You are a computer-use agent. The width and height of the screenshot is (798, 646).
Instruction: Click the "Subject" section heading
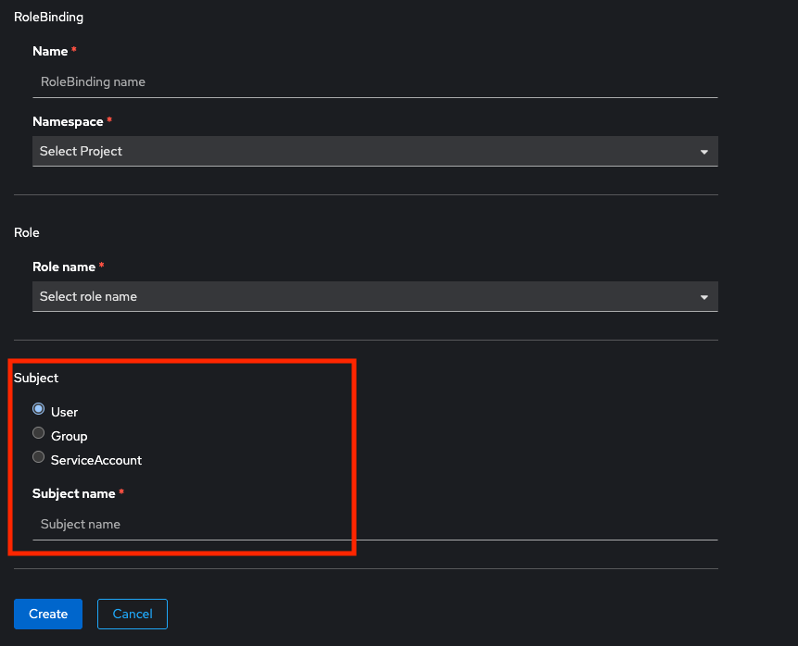coord(36,378)
